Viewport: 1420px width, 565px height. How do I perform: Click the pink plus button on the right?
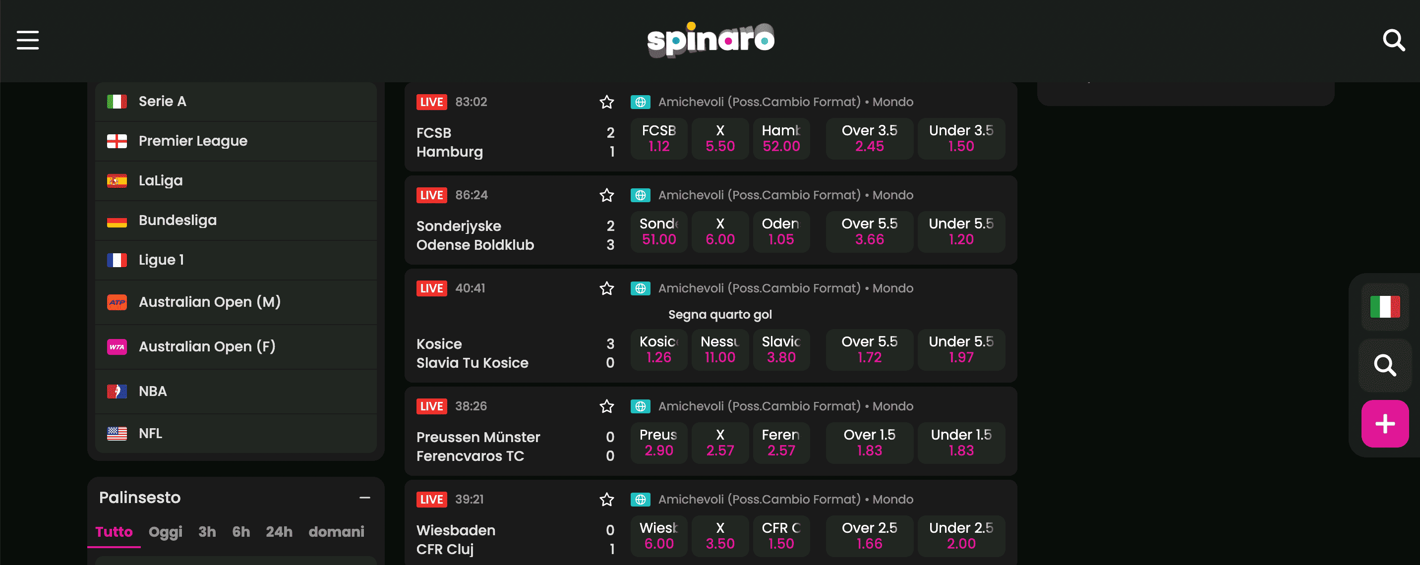1384,423
